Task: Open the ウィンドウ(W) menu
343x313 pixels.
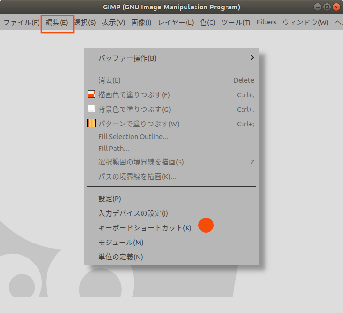Action: point(305,22)
